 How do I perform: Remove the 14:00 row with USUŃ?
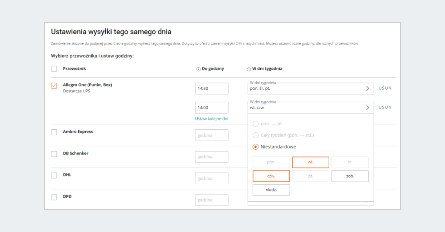(385, 107)
